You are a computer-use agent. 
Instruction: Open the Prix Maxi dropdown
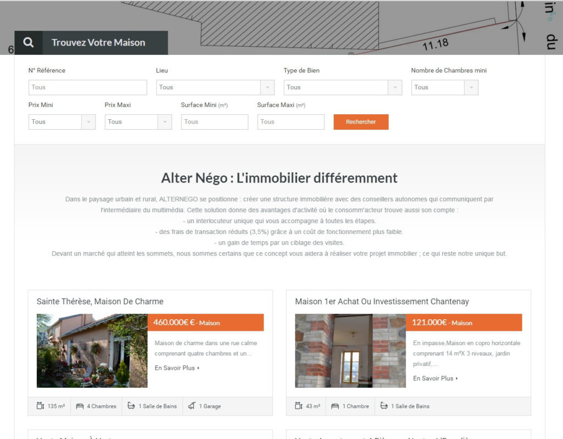tap(138, 121)
